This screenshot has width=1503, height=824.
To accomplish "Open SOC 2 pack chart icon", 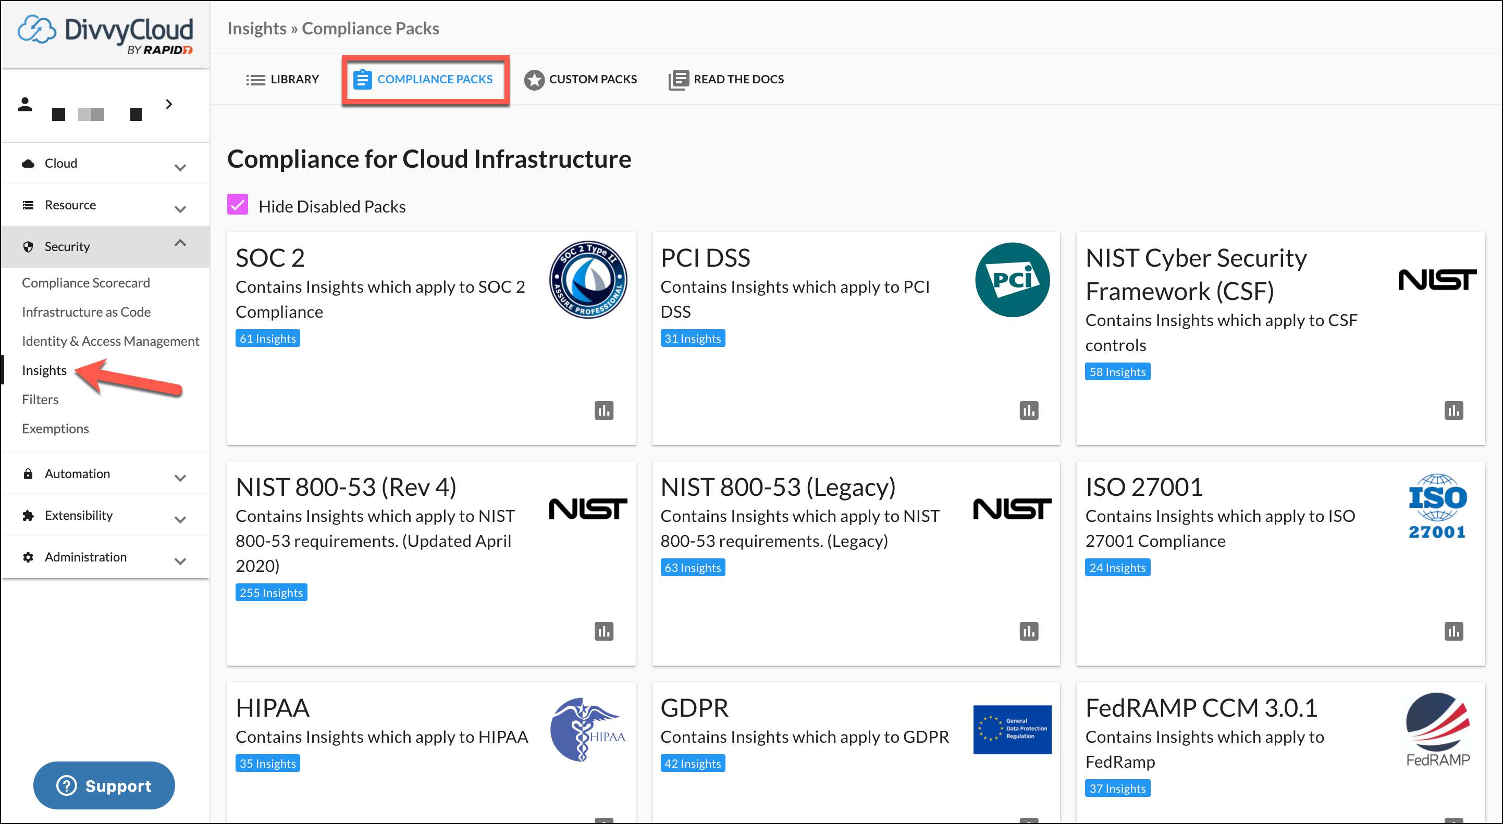I will coord(604,410).
